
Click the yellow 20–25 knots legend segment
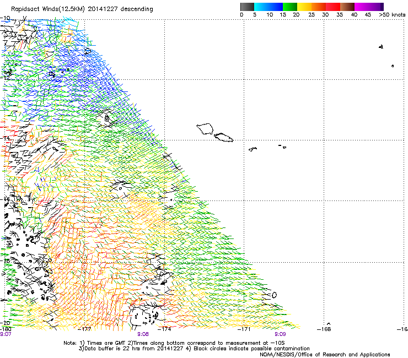coord(304,7)
